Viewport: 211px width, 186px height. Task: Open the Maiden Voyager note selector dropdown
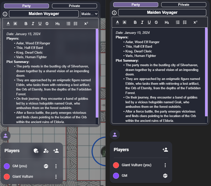[x=89, y=14]
